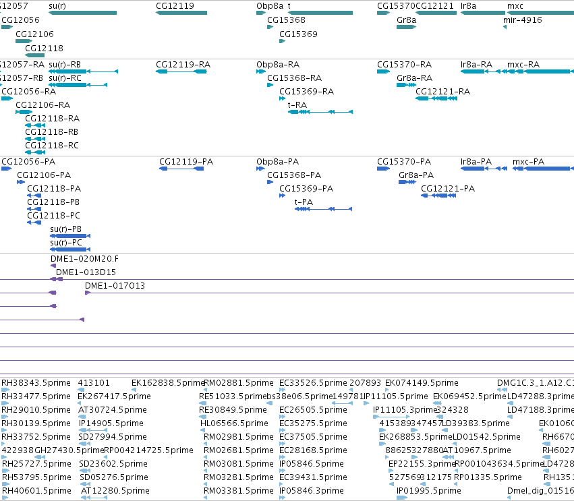Click the EK267417.5prime EST label
Image resolution: width=574 pixels, height=501 pixels.
tap(114, 396)
